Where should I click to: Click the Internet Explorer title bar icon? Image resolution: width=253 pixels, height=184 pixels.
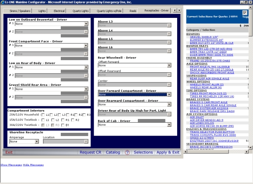[x=2, y=2]
